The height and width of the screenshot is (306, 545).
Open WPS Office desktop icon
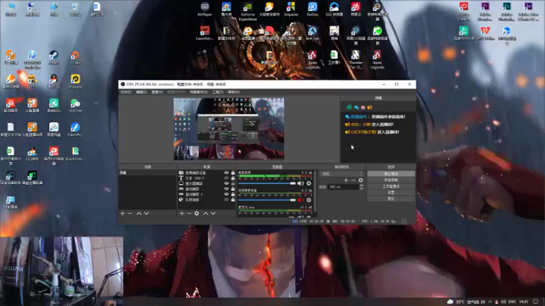coord(485,33)
